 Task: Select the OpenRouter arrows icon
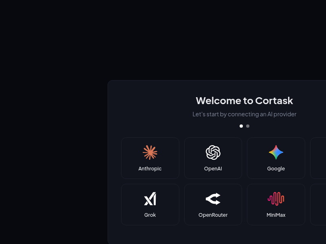pyautogui.click(x=213, y=199)
